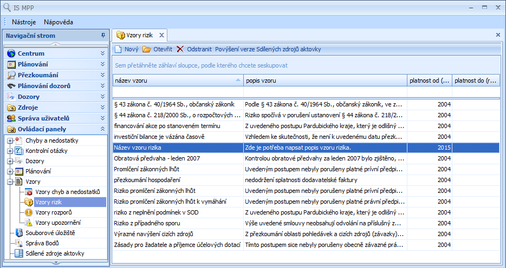Click the popis vzoru filter row cell
Viewport: 506px width, 268px height.
pyautogui.click(x=325, y=92)
